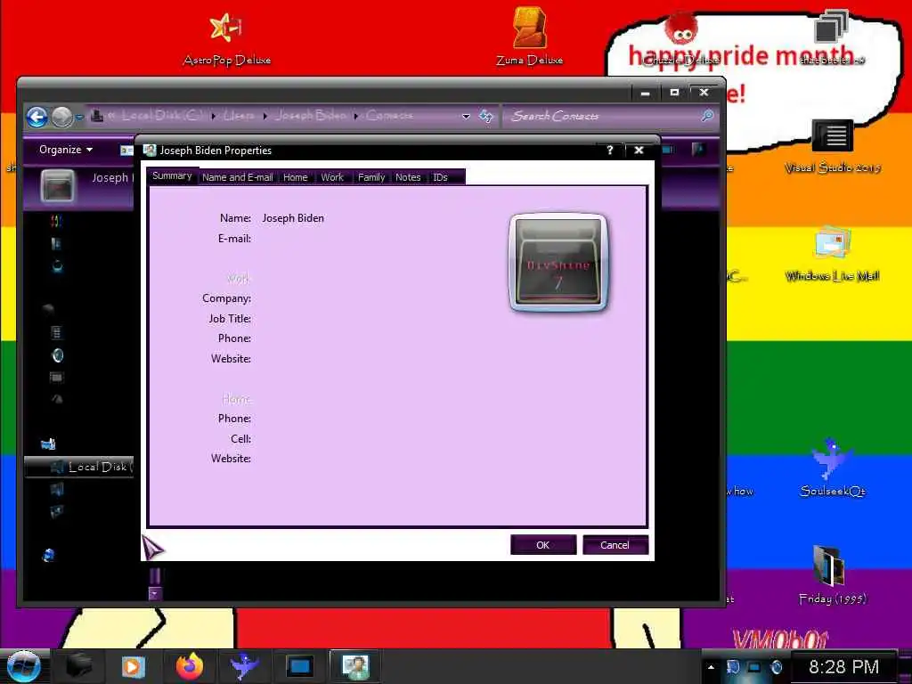The height and width of the screenshot is (684, 912).
Task: Click the search magnifier icon
Action: pyautogui.click(x=707, y=116)
